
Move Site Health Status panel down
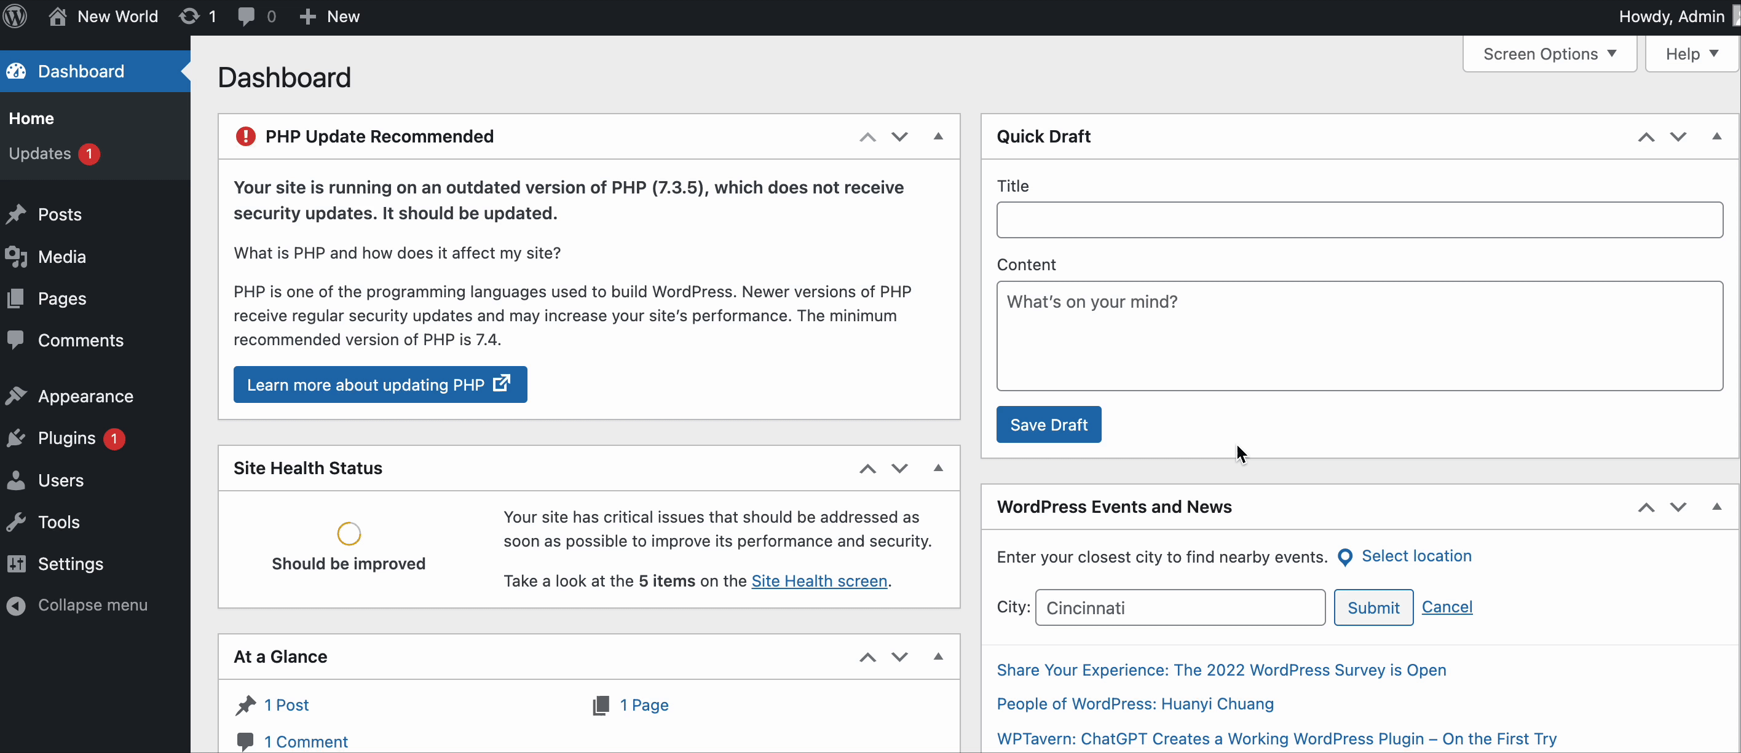pyautogui.click(x=899, y=469)
